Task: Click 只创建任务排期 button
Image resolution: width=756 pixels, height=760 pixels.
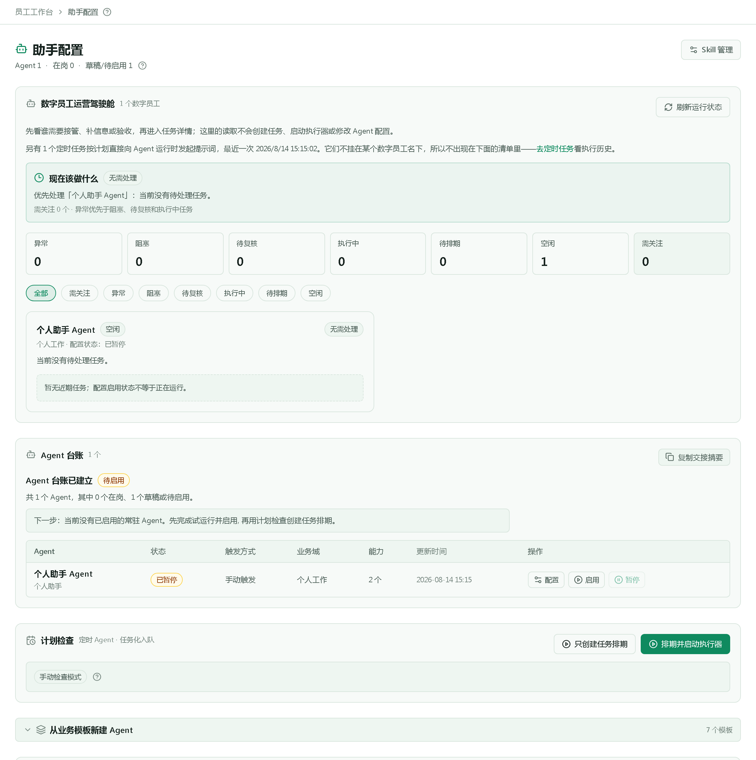Action: (x=594, y=644)
